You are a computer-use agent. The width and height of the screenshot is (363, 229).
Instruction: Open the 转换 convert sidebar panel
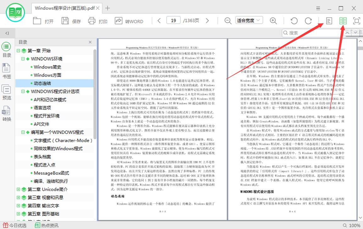[x=7, y=114]
